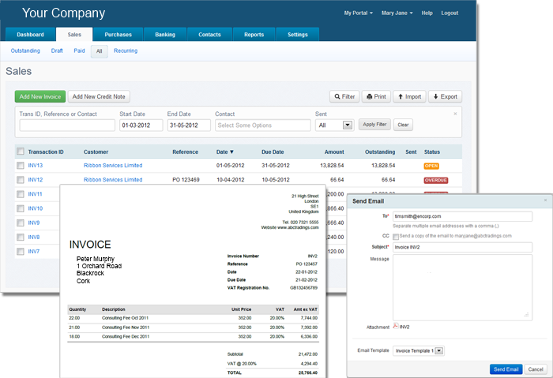Enable the CC copy to maryjane checkbox
The width and height of the screenshot is (553, 378).
click(x=396, y=237)
